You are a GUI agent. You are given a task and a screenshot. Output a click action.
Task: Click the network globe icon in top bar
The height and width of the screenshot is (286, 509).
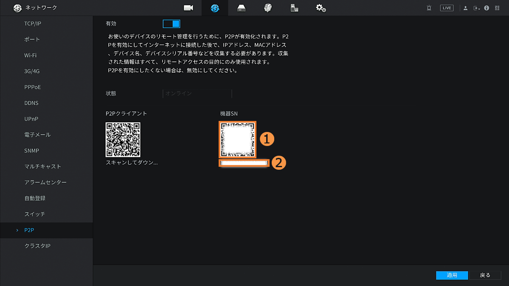pos(215,8)
